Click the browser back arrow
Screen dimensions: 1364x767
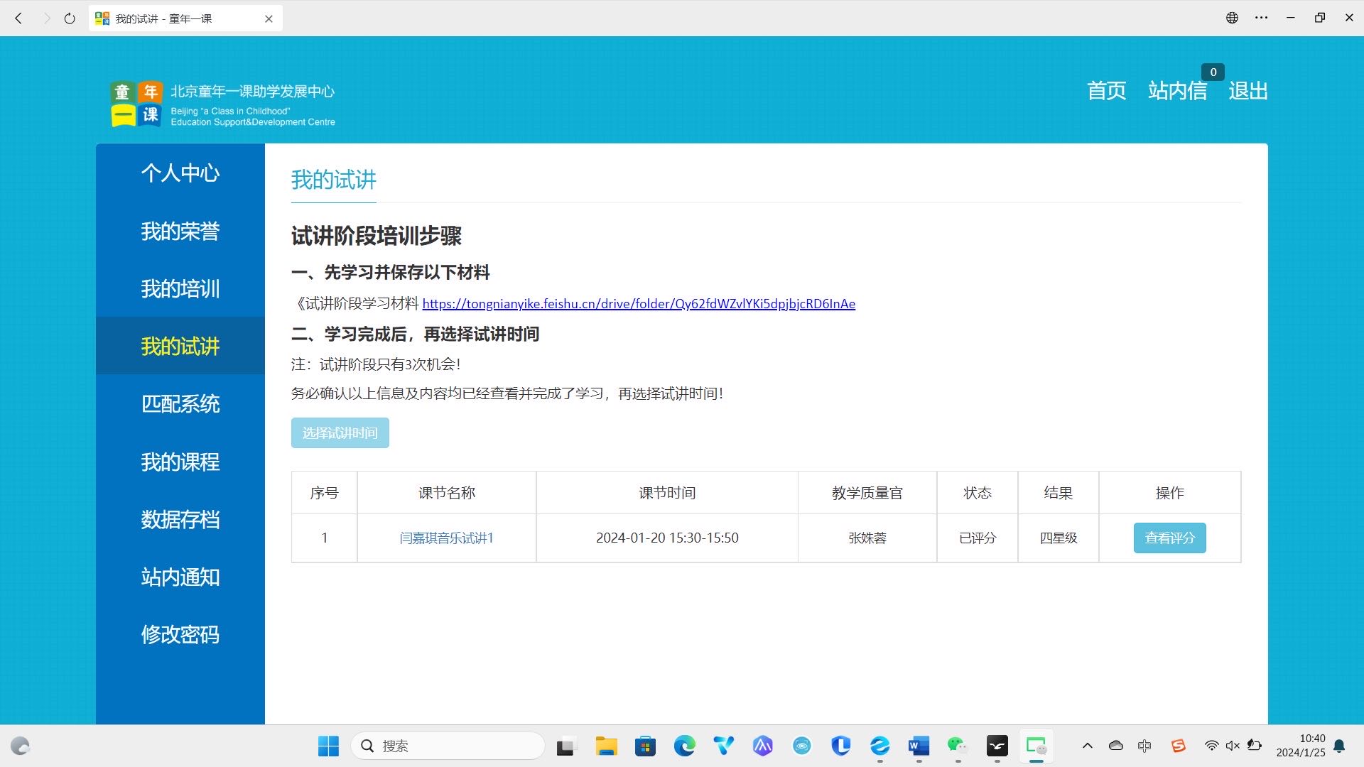point(19,18)
